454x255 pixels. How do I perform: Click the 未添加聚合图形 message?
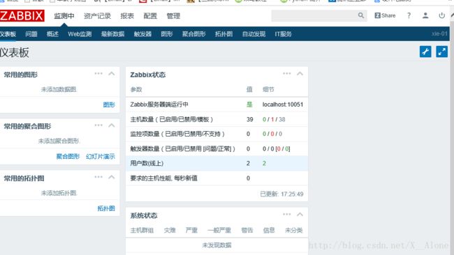tap(59, 141)
